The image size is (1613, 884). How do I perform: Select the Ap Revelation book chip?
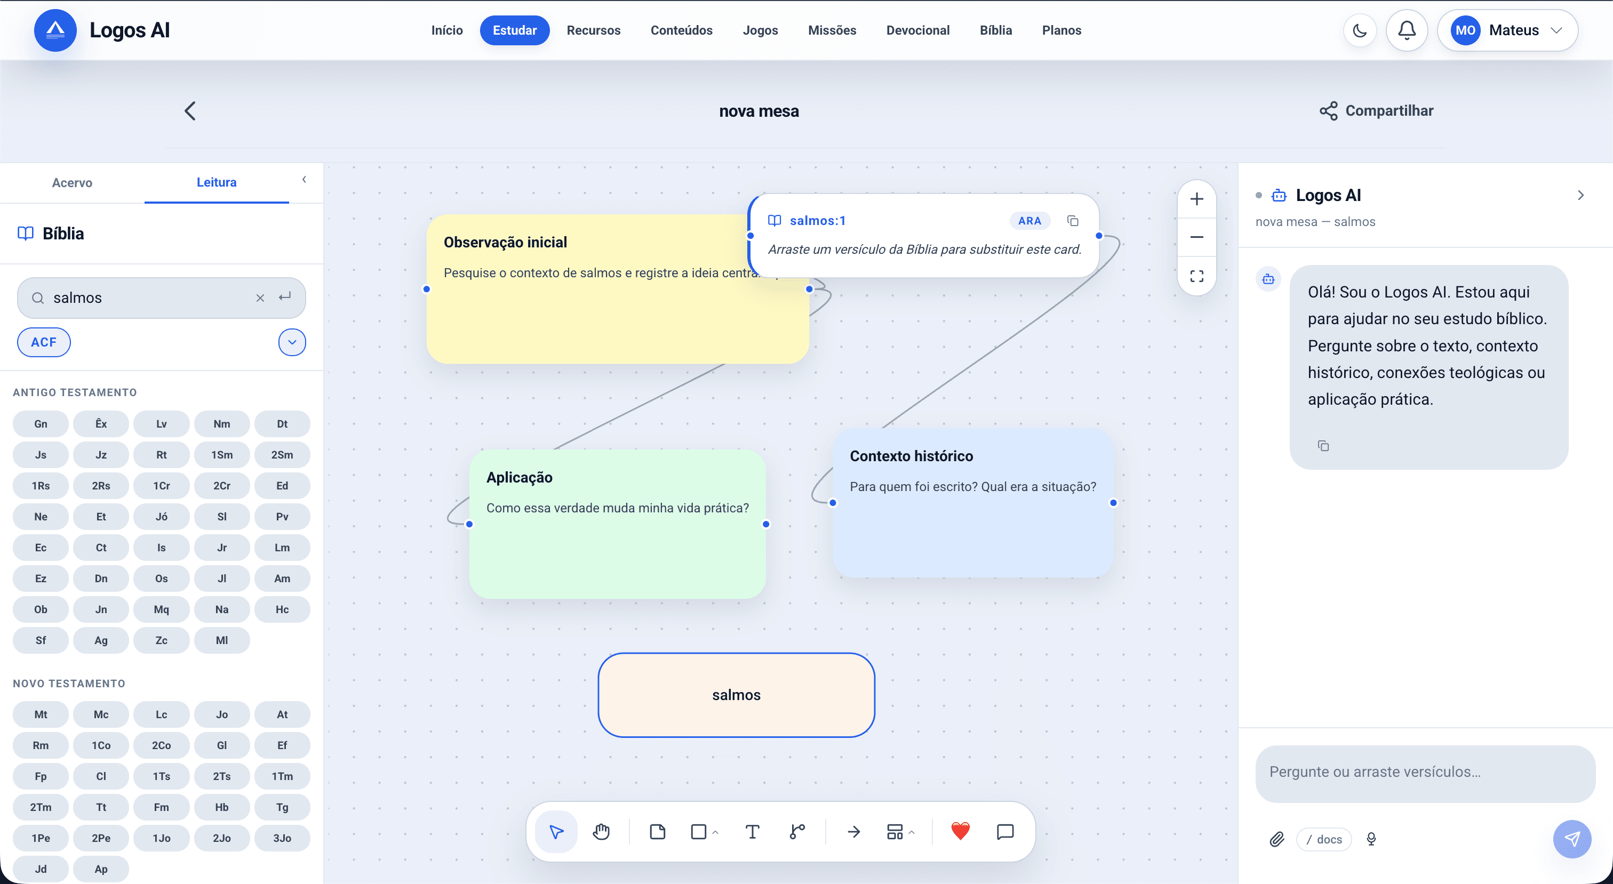click(101, 869)
